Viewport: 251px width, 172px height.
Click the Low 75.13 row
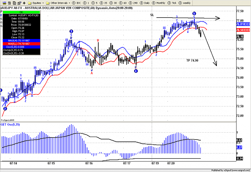point(21,34)
